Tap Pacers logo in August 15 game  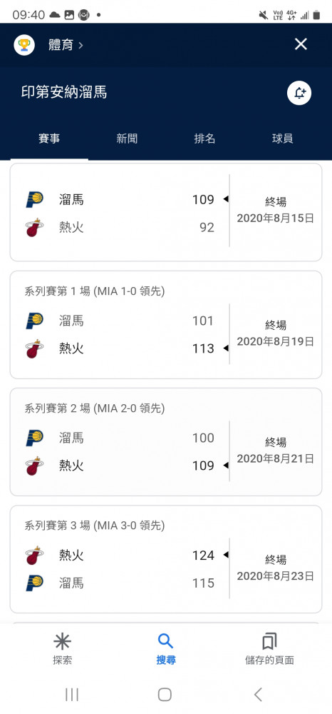coord(34,199)
